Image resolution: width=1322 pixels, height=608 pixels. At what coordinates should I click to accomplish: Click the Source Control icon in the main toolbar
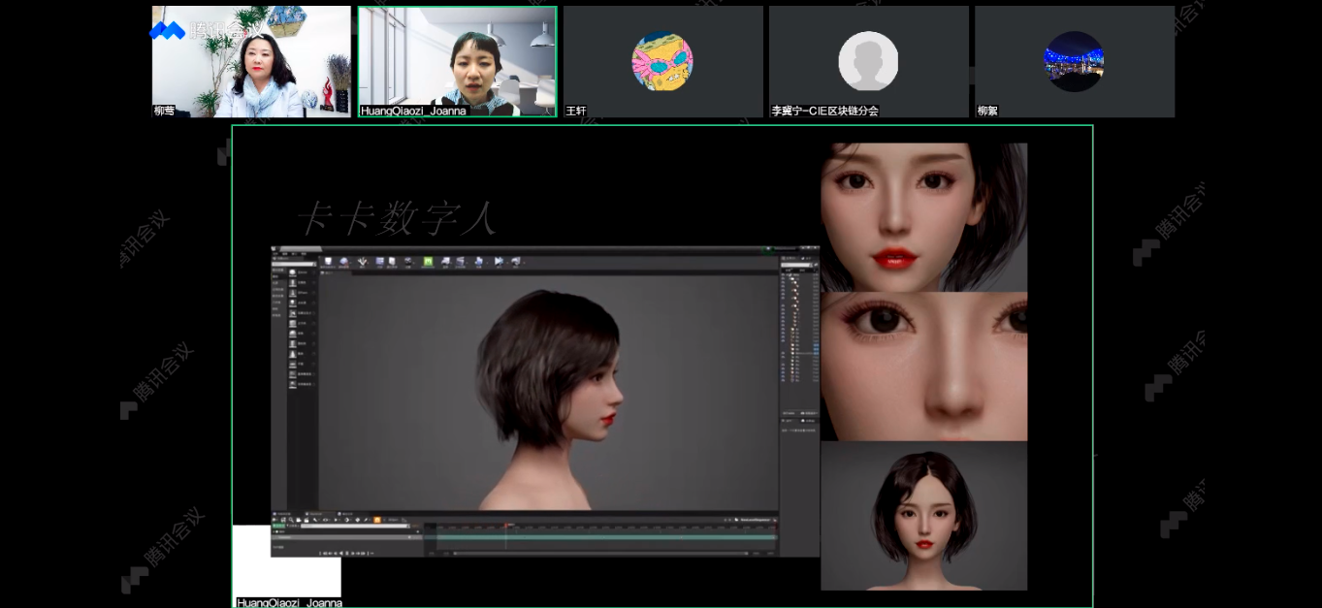pyautogui.click(x=344, y=262)
